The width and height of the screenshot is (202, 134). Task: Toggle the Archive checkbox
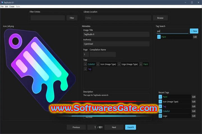(84, 117)
